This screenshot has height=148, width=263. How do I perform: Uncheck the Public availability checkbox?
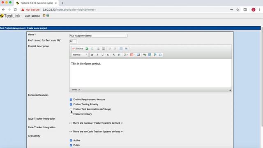pos(71,145)
